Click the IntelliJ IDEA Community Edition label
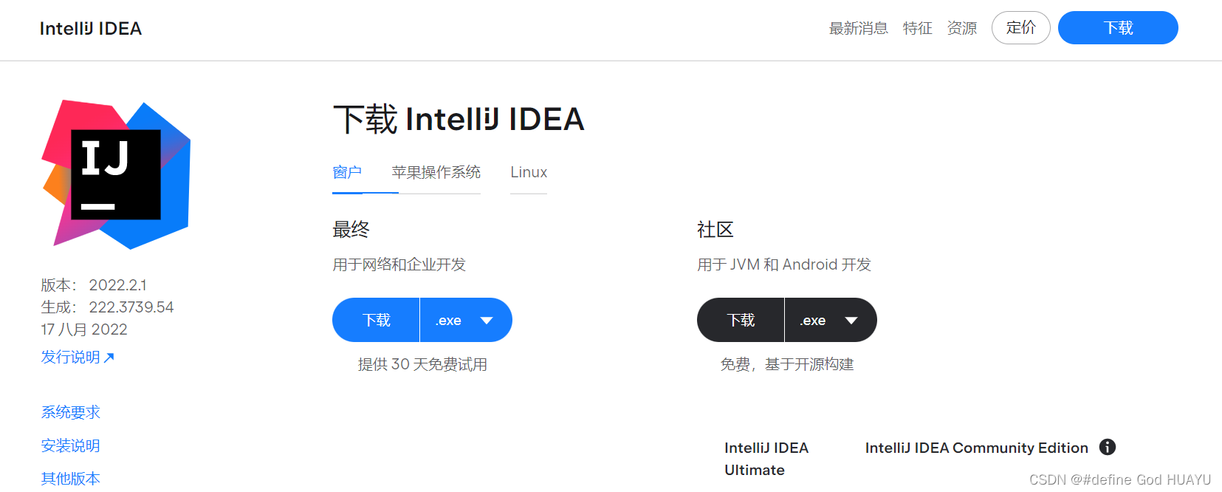Screen dimensions: 1222x492 [x=975, y=447]
